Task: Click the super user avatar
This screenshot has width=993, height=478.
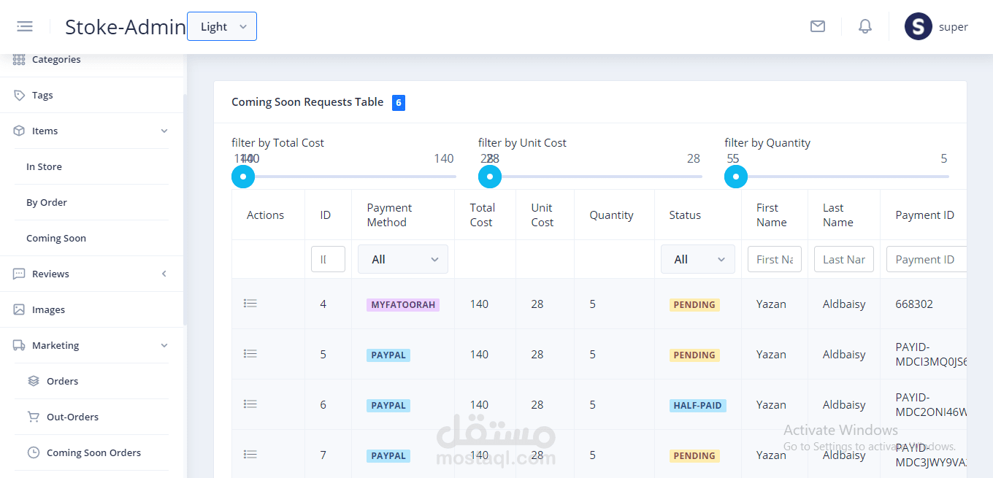Action: coord(919,26)
